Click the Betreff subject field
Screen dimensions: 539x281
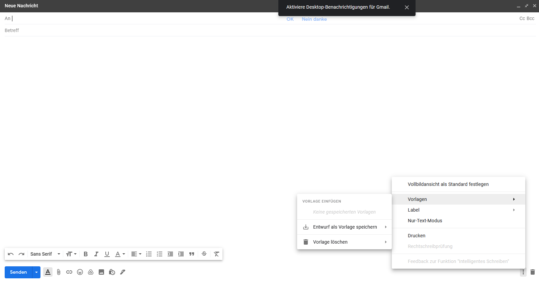(270, 30)
